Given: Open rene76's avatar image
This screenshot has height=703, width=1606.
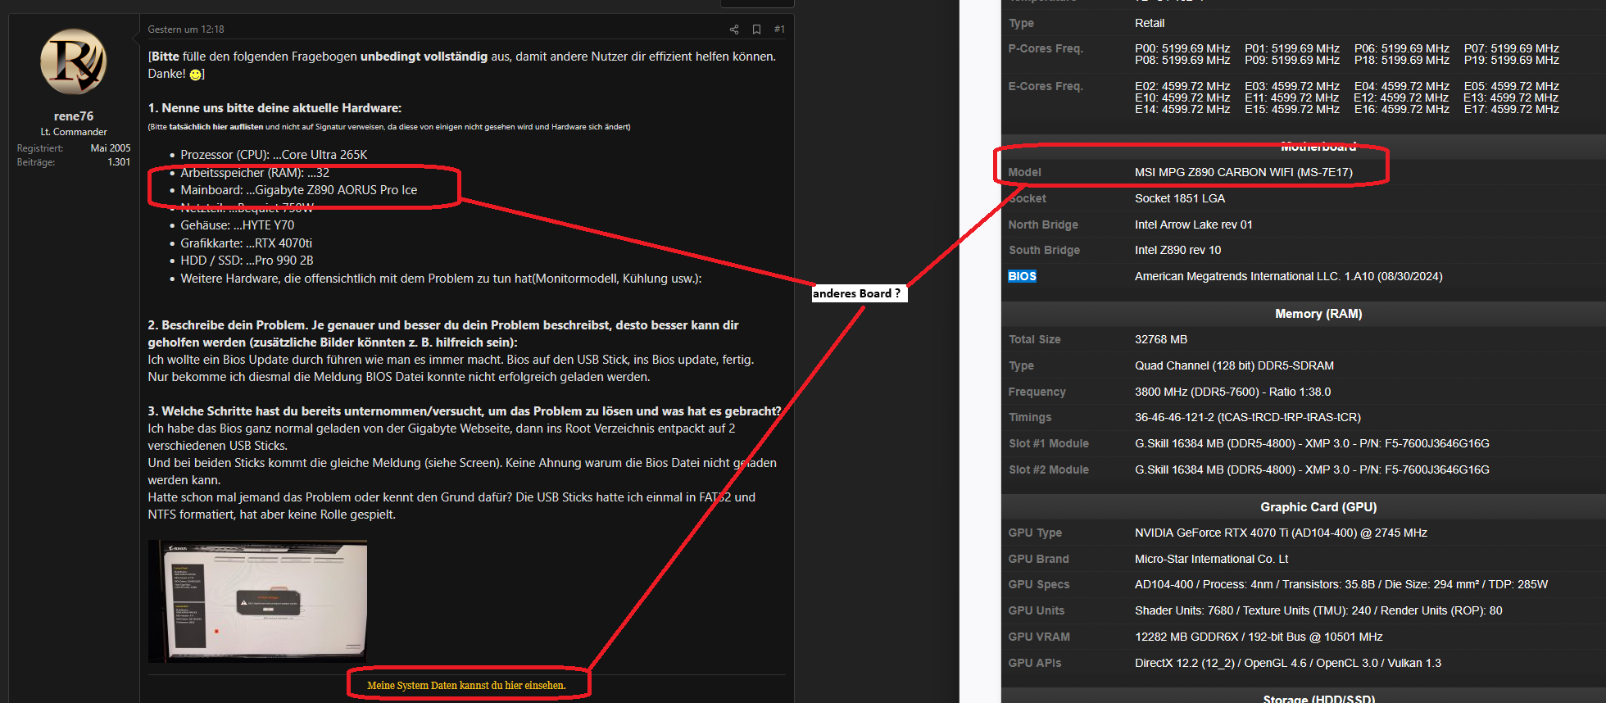Looking at the screenshot, I should pyautogui.click(x=74, y=62).
